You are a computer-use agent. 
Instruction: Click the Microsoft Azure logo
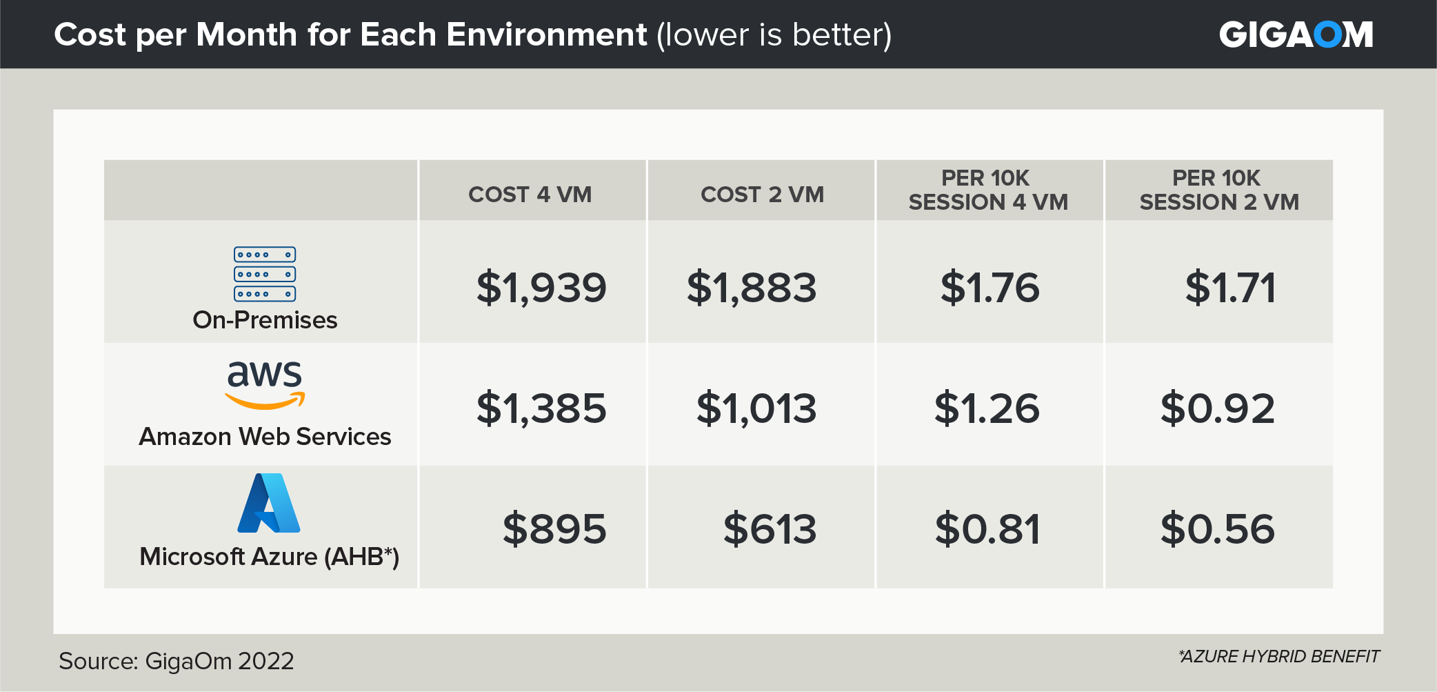268,503
